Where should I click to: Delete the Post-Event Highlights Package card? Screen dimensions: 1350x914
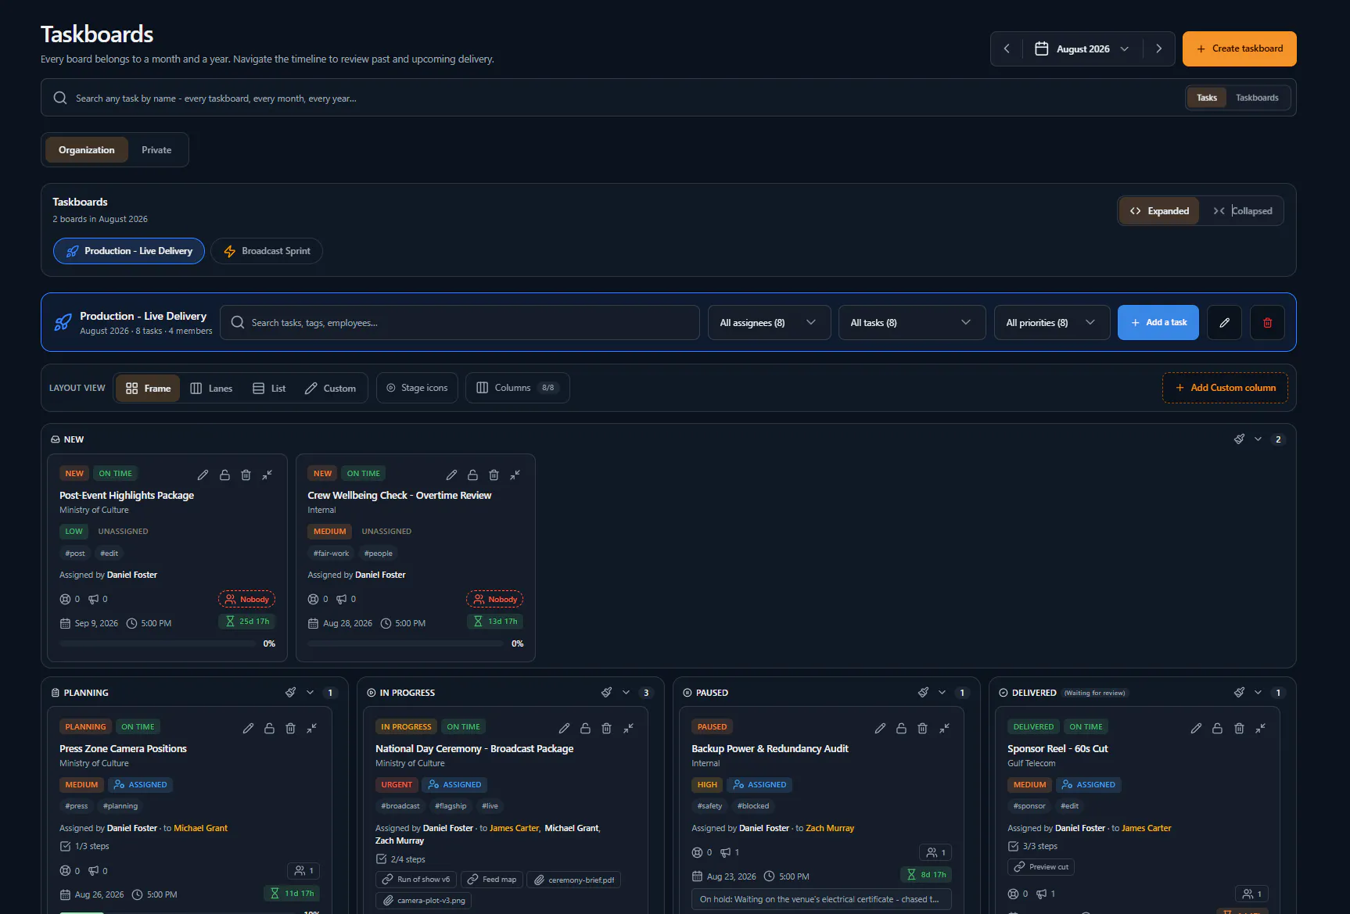pyautogui.click(x=246, y=475)
